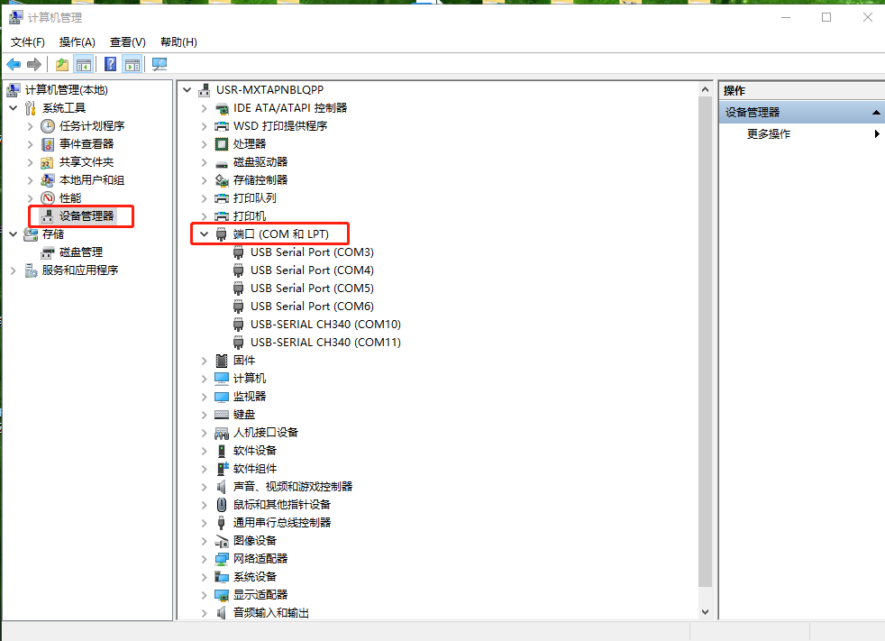
Task: Click the Scan for hardware changes icon
Action: click(160, 64)
